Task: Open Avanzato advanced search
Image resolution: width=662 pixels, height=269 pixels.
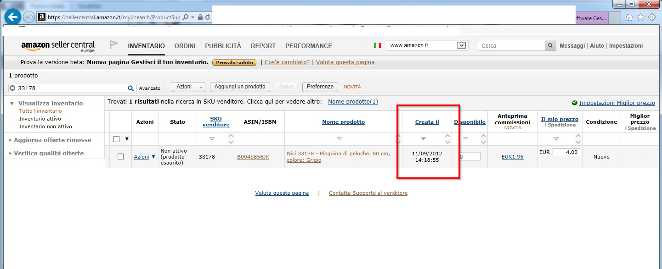Action: 150,88
